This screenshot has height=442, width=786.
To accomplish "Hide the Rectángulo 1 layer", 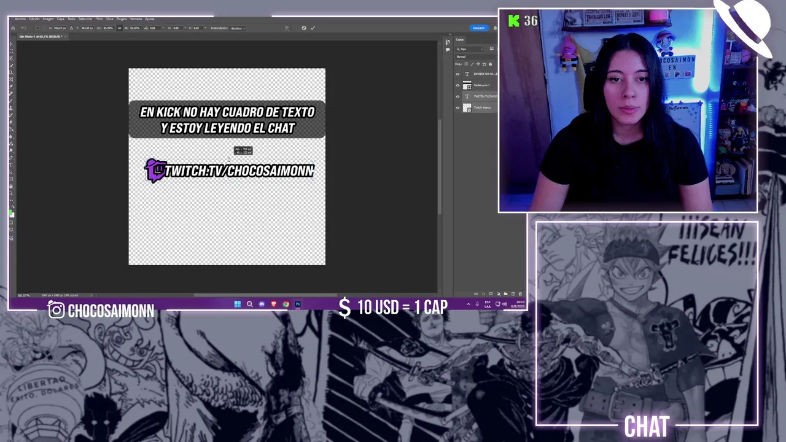I will coord(457,85).
